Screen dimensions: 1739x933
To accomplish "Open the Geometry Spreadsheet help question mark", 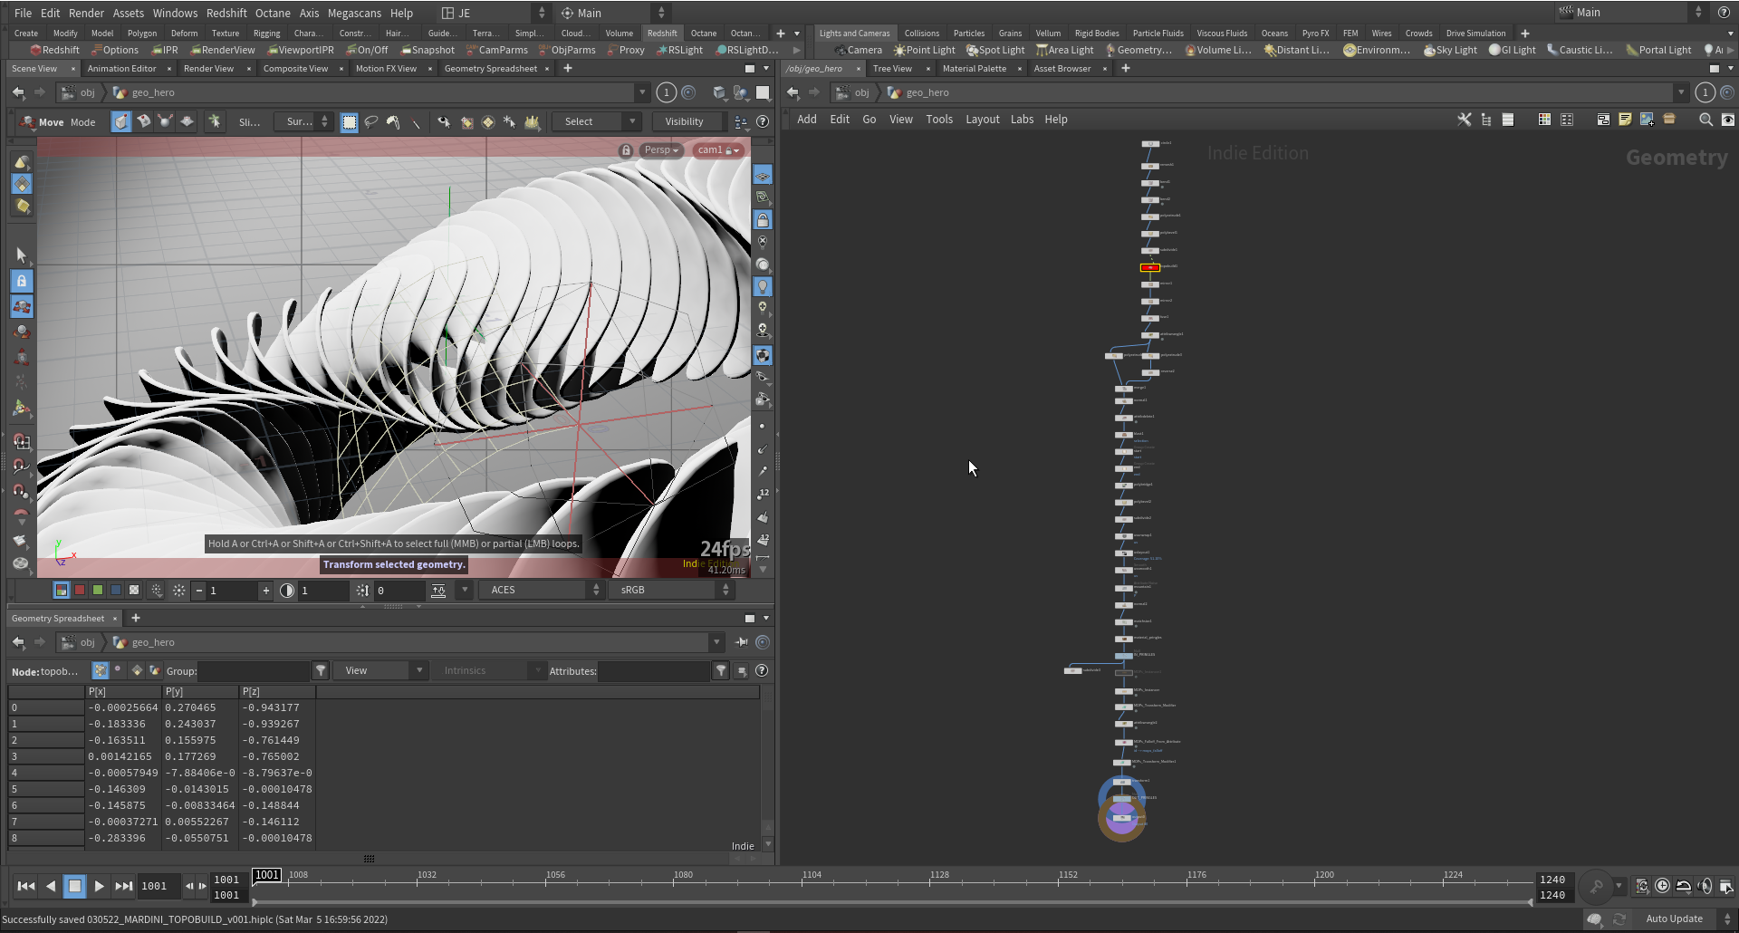I will (762, 671).
